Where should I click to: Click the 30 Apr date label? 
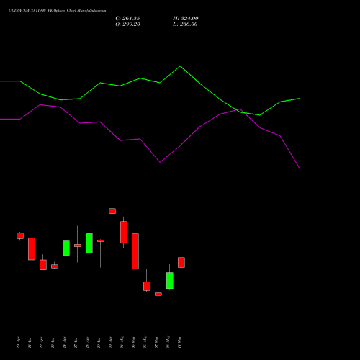(111, 343)
